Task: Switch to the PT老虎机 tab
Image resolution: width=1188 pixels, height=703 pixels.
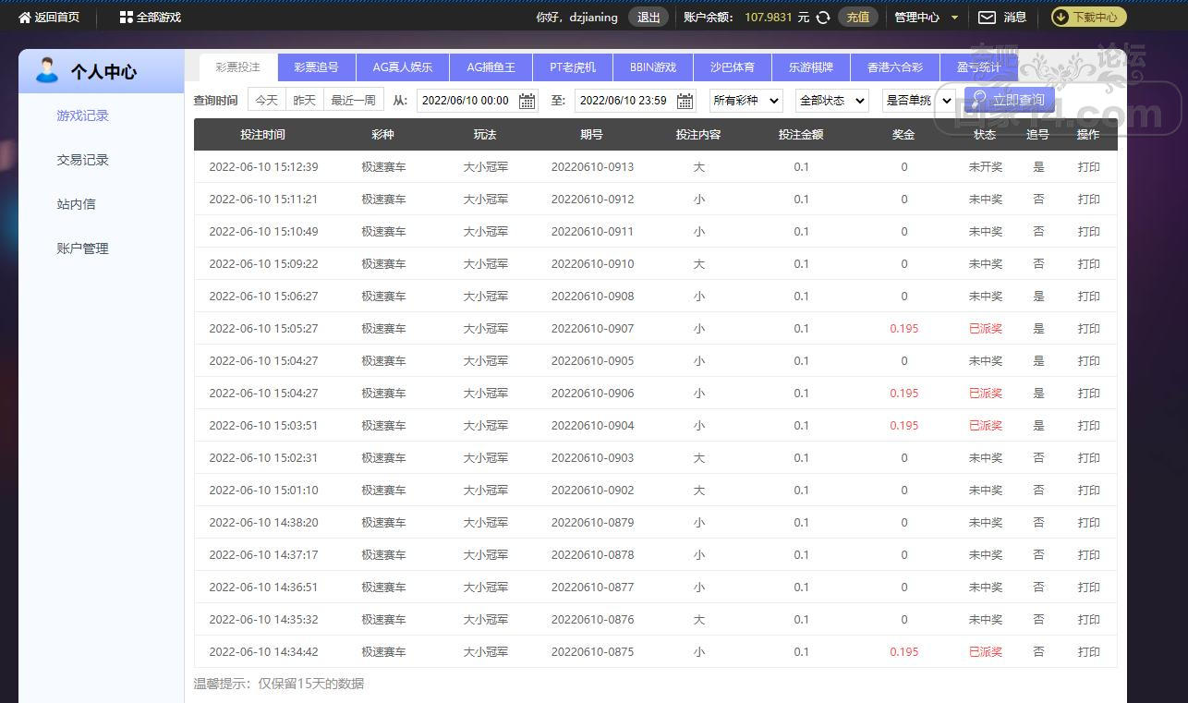Action: click(x=573, y=67)
